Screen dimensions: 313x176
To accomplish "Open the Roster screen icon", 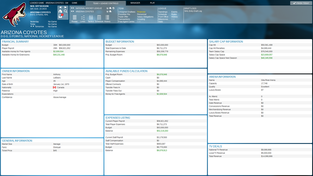I will (75, 19).
